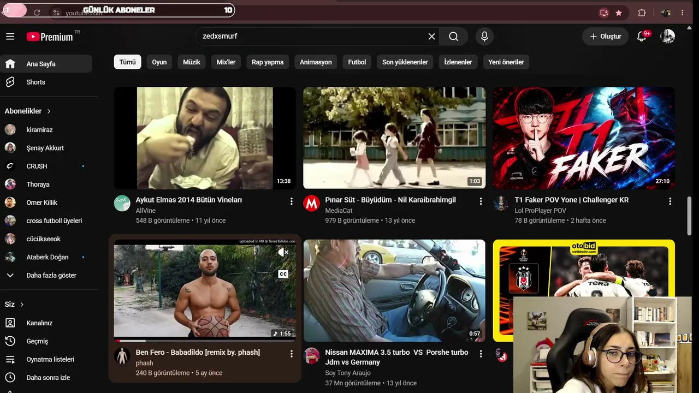This screenshot has height=393, width=699.
Task: Open Daha sonra izle list
Action: (46, 378)
